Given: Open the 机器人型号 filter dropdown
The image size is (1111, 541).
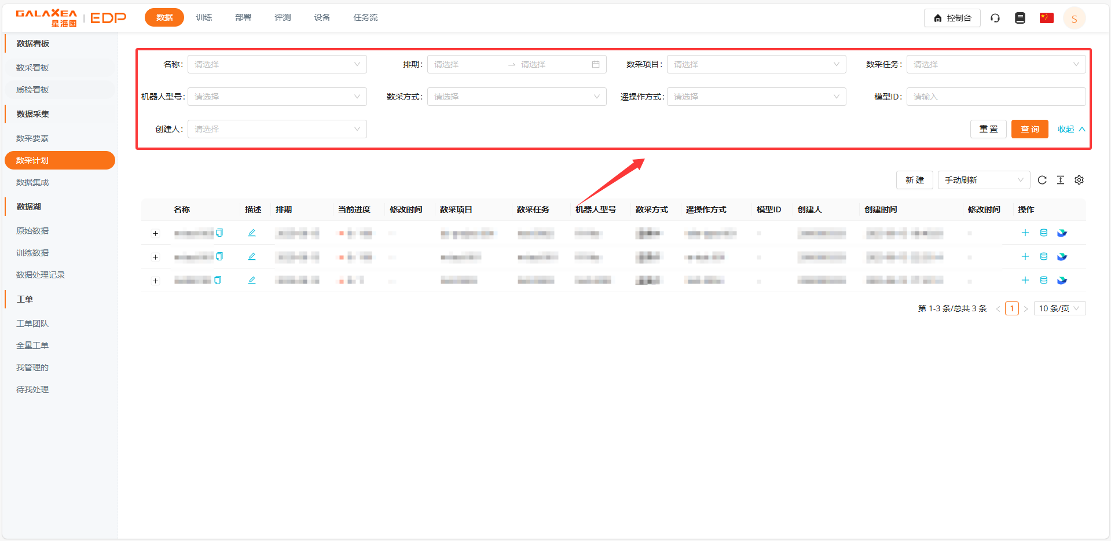Looking at the screenshot, I should coord(277,97).
